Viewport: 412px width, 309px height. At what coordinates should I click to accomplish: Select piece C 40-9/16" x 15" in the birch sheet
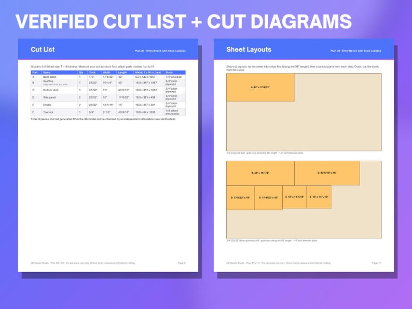[327, 173]
